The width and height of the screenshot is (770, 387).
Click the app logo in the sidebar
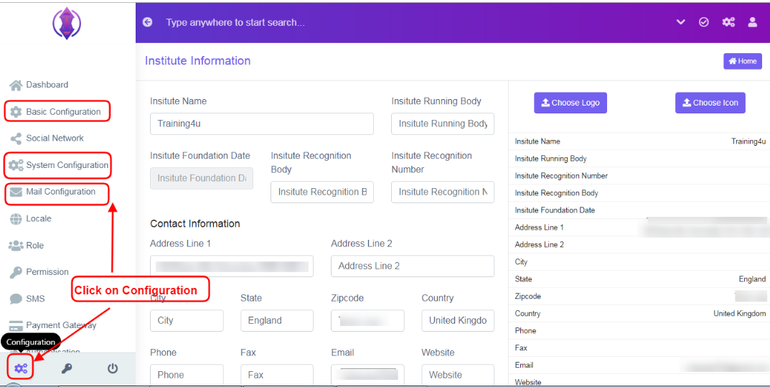(67, 24)
